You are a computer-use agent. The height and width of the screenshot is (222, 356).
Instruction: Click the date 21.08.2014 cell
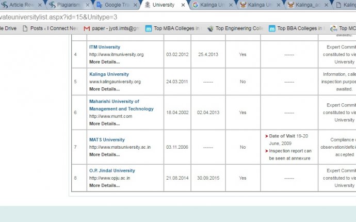(x=177, y=178)
